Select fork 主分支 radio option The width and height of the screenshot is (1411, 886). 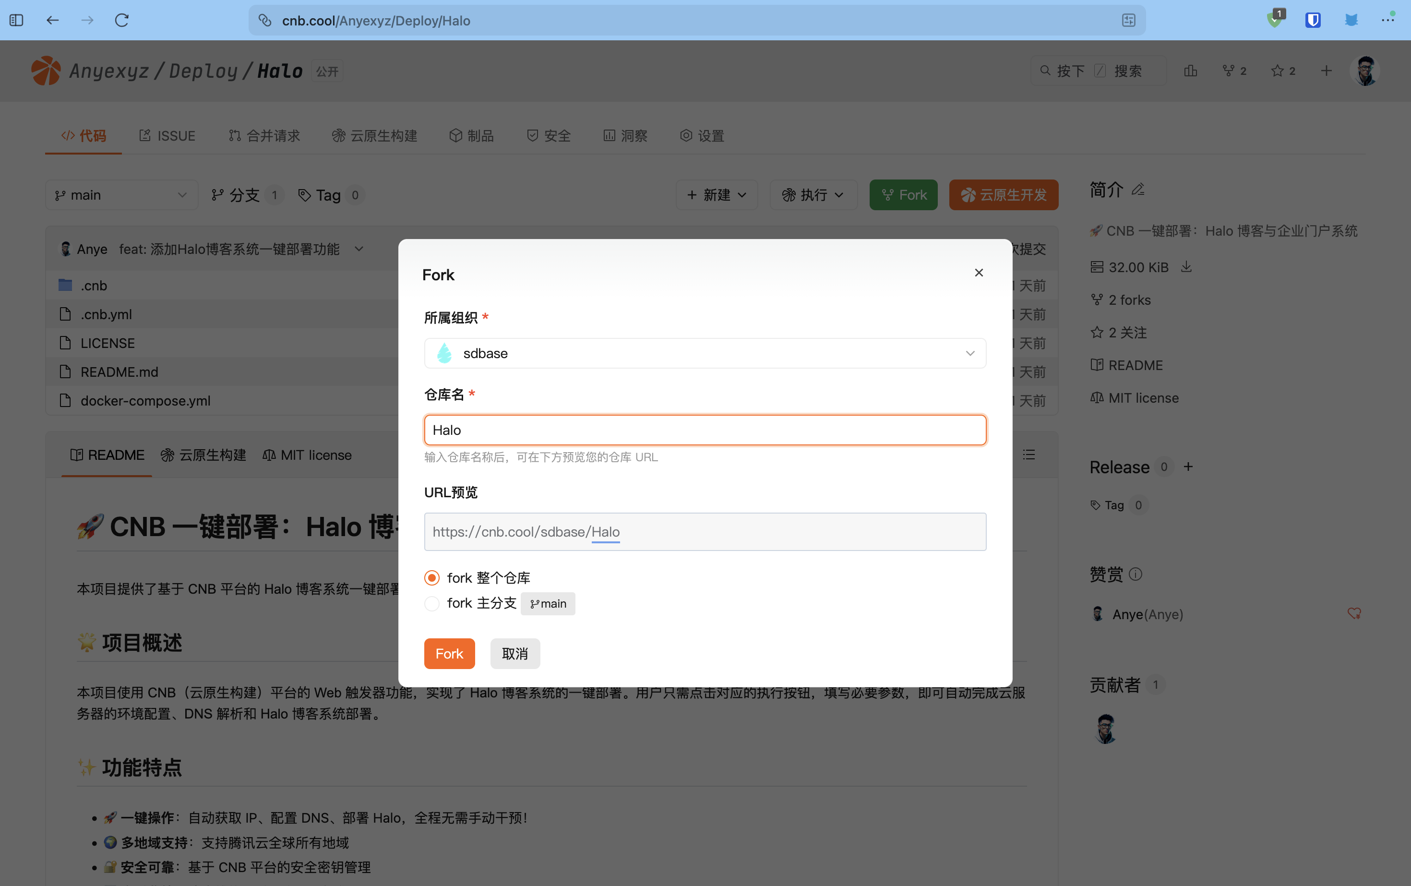432,604
